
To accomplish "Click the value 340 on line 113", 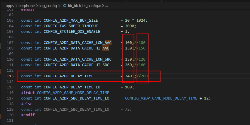I will [x=129, y=76].
